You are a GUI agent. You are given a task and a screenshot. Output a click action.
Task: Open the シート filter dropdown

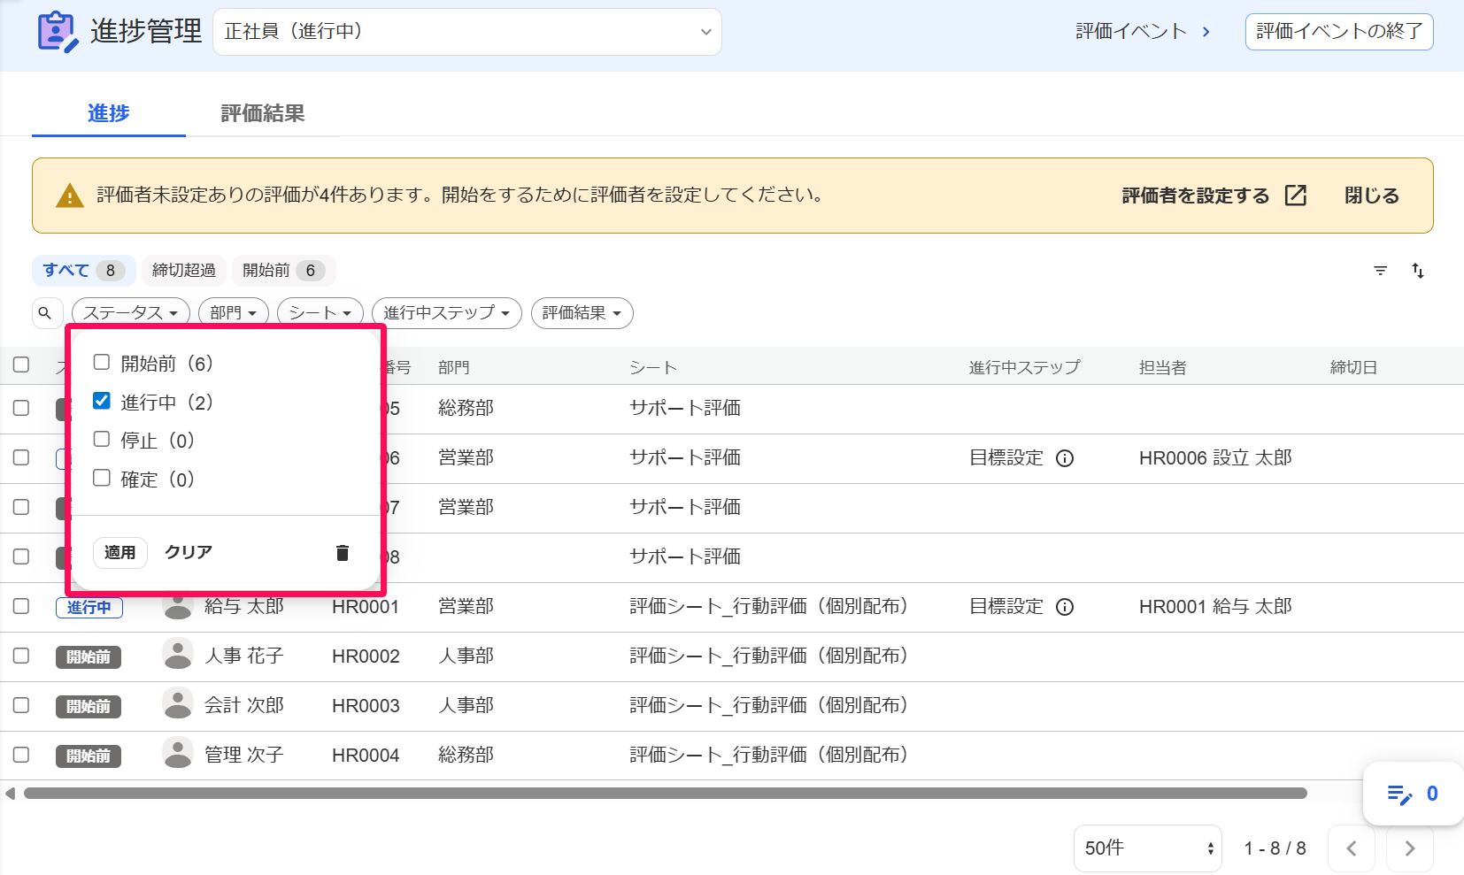click(320, 313)
